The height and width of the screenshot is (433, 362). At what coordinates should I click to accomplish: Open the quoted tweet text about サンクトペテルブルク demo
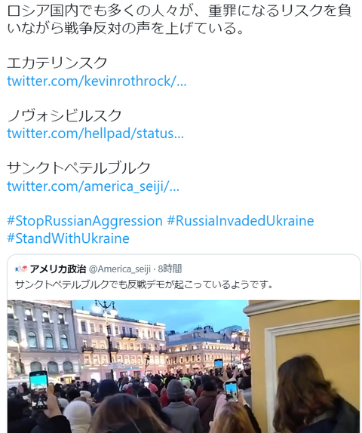[144, 284]
